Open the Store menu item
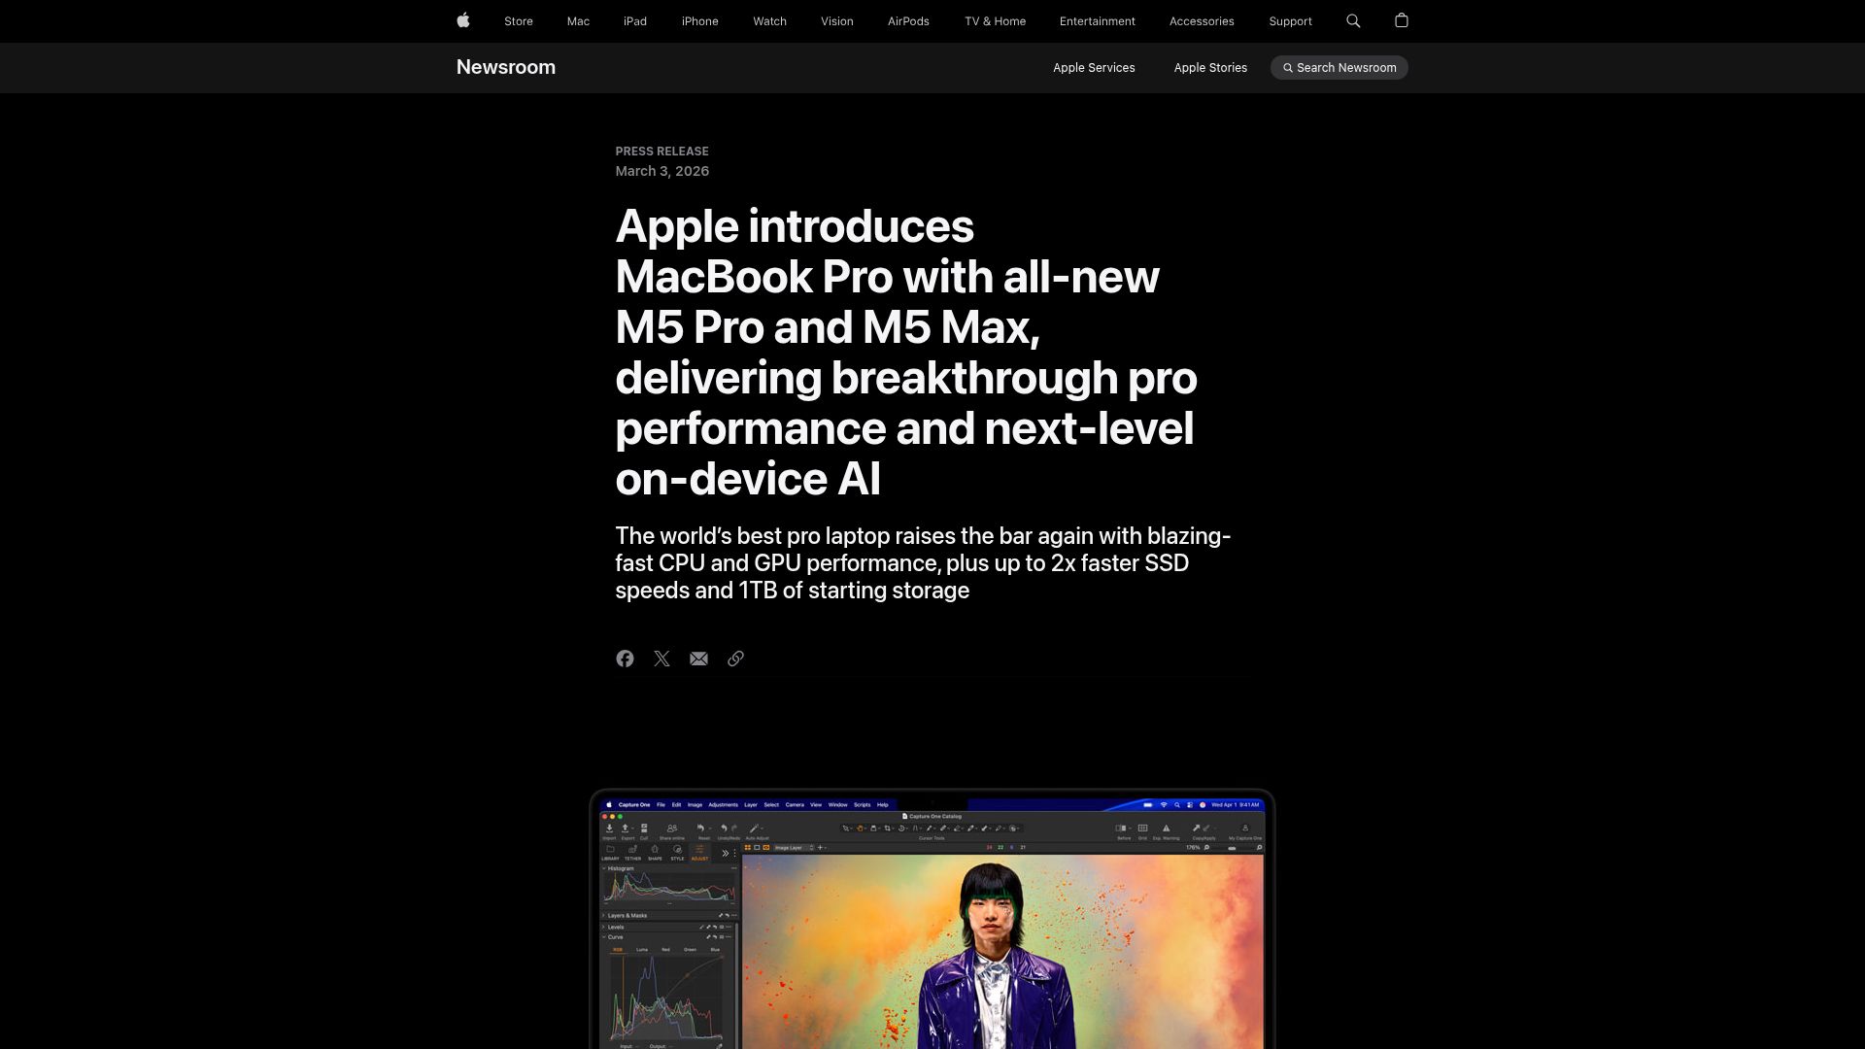This screenshot has width=1865, height=1049. click(519, 21)
